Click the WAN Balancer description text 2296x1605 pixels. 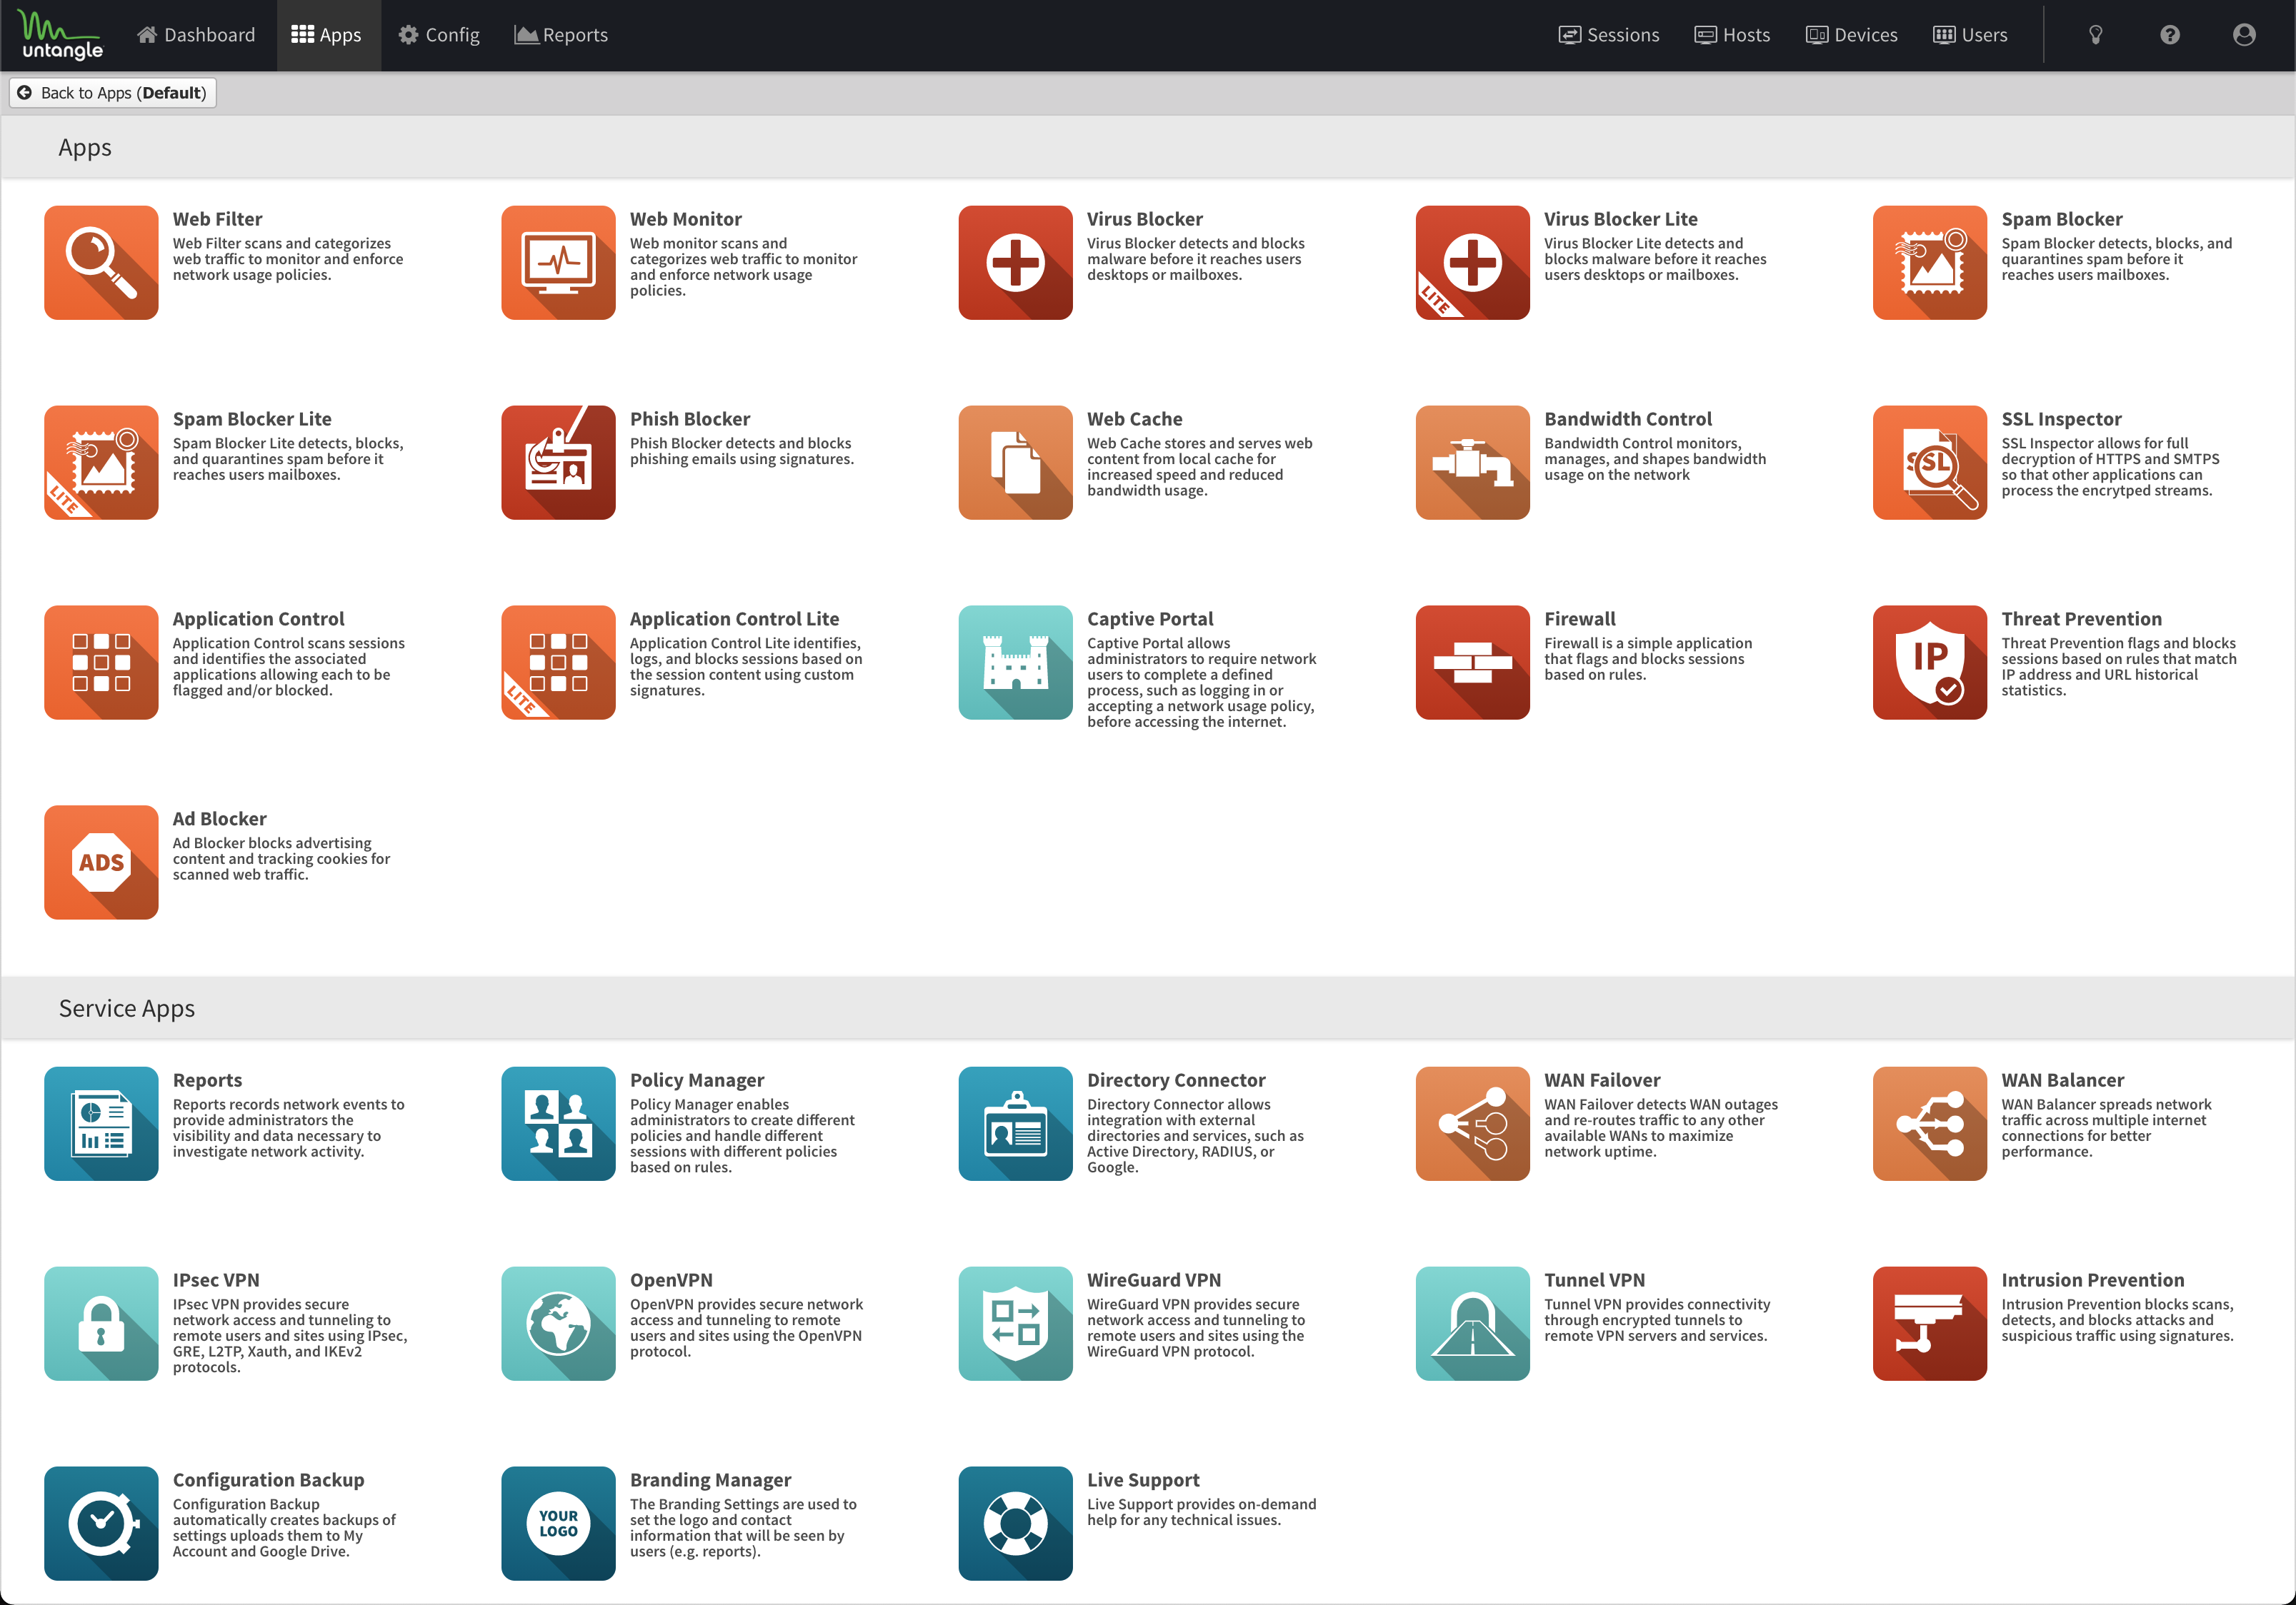(2106, 1127)
